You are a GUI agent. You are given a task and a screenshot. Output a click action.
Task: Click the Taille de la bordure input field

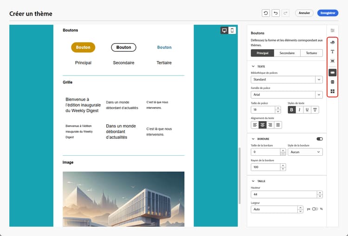[x=266, y=152]
